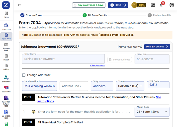
Task: Open the Coins rewards badge
Action: 139,5
